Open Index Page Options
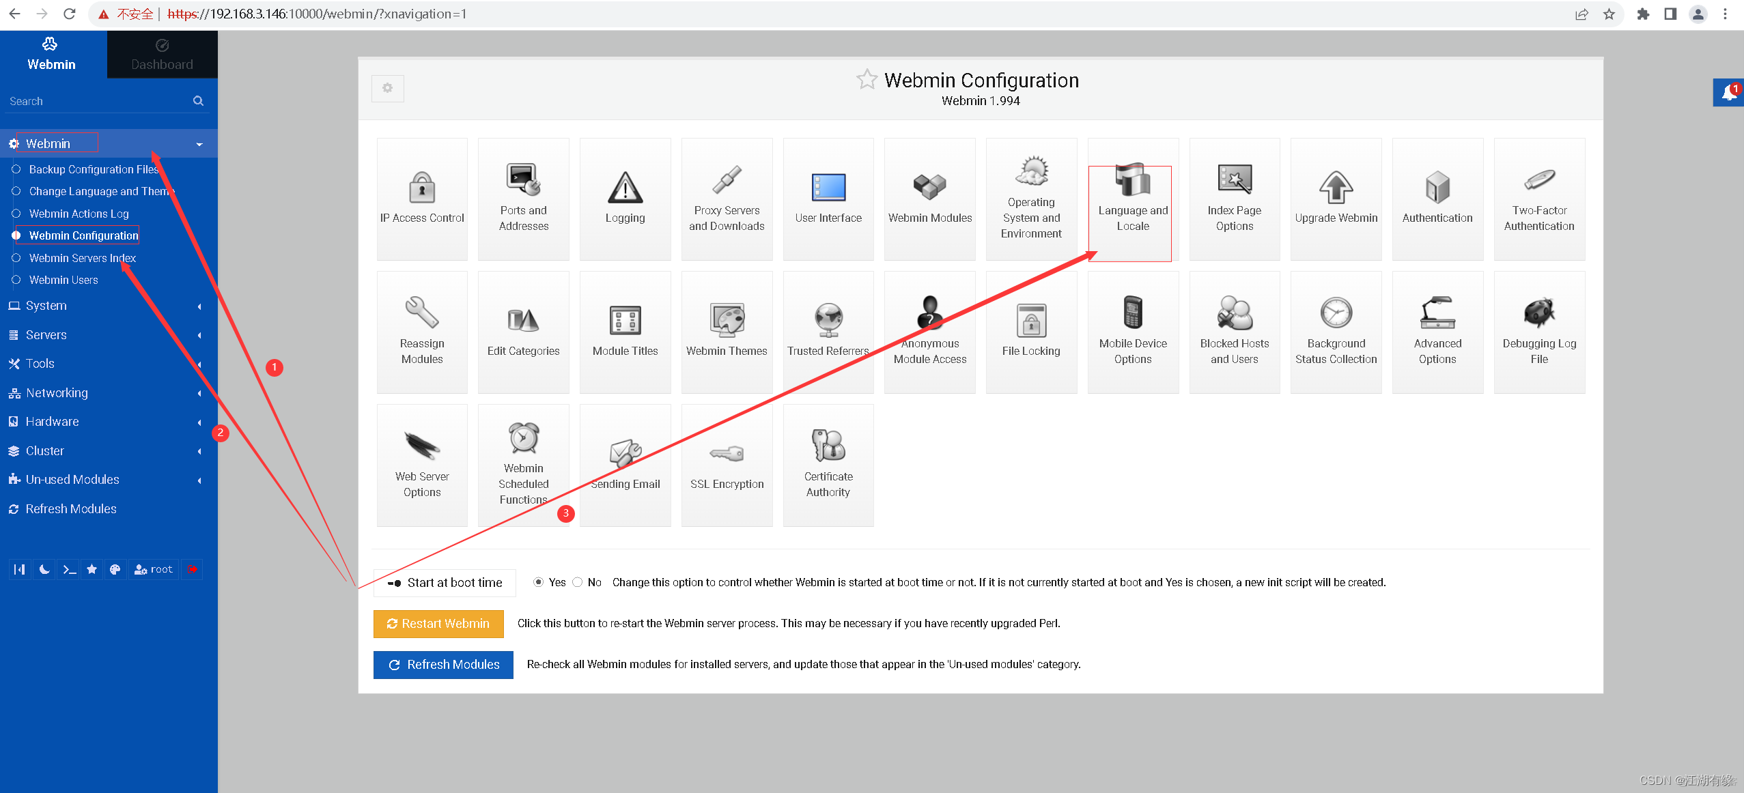This screenshot has height=793, width=1744. pos(1235,199)
